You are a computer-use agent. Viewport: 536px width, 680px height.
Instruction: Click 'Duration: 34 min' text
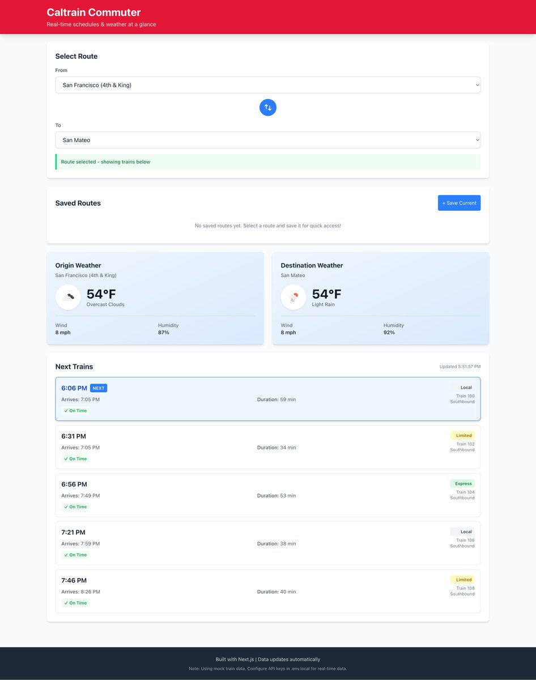pos(276,448)
